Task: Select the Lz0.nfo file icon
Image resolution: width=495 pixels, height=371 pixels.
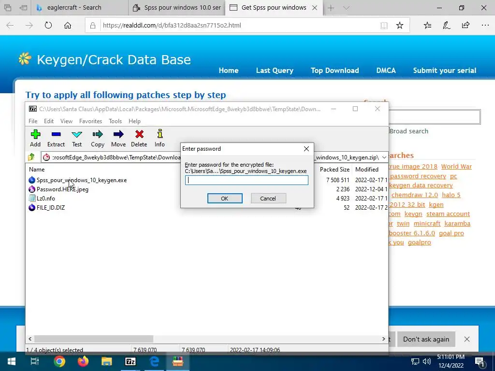Action: click(x=32, y=199)
